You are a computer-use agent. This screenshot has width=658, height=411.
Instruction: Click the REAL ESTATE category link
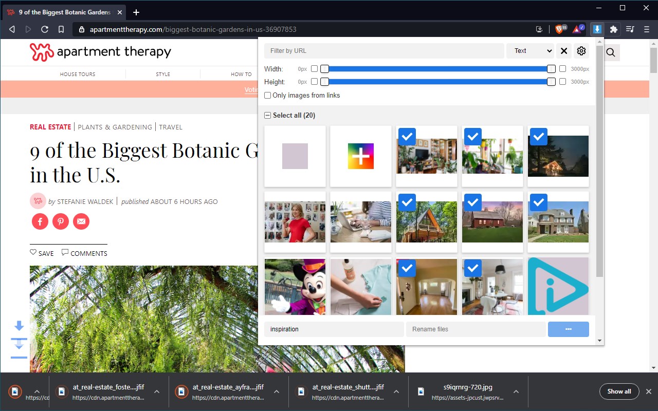(x=50, y=127)
